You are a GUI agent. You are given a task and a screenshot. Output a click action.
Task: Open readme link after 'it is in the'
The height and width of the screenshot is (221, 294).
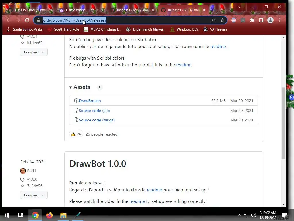(184, 65)
